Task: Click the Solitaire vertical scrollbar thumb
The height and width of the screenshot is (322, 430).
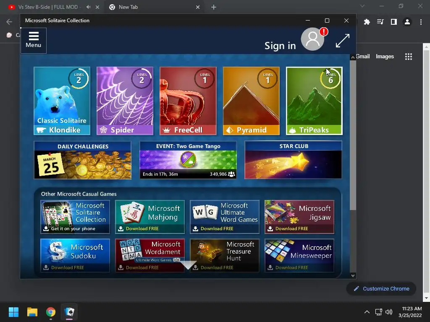Action: pyautogui.click(x=353, y=135)
